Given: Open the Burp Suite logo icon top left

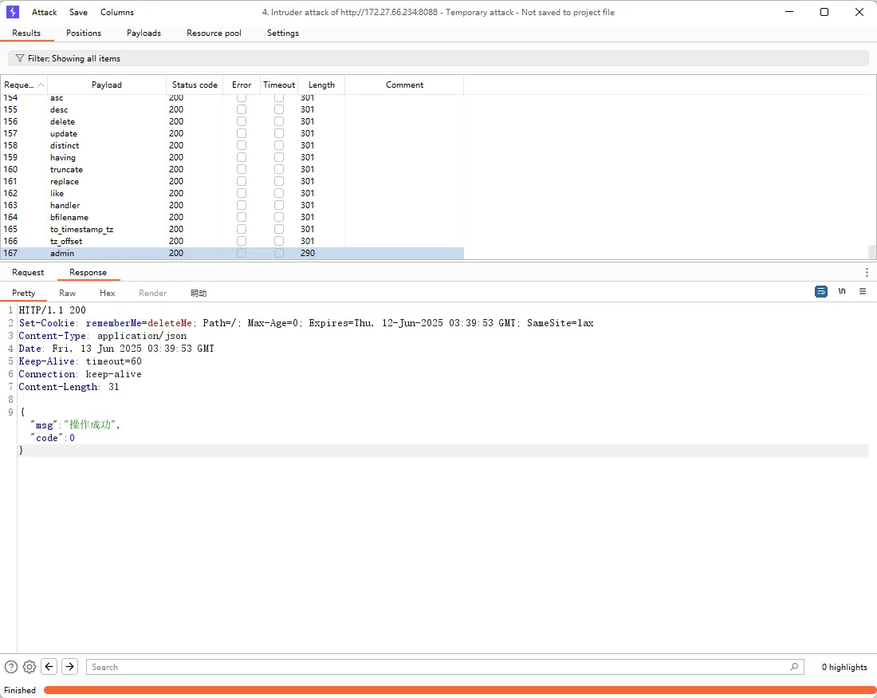Looking at the screenshot, I should tap(11, 11).
